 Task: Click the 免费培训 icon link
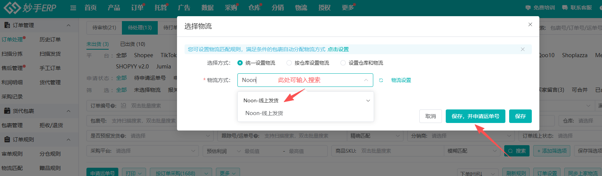540,8
